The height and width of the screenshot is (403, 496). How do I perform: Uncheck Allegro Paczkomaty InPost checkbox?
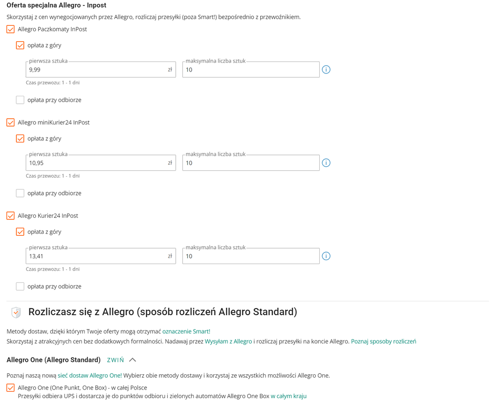coord(10,29)
